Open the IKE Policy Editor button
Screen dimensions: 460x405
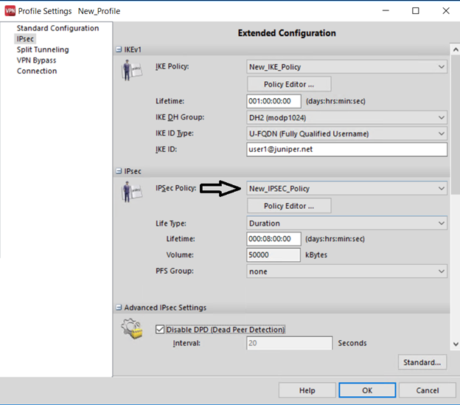coord(289,85)
